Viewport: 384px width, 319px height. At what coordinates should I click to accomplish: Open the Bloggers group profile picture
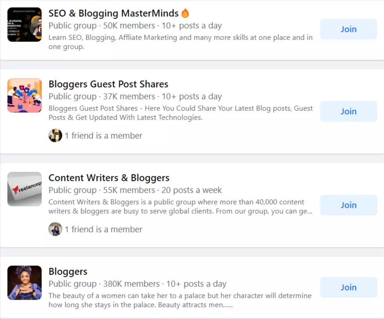point(25,283)
